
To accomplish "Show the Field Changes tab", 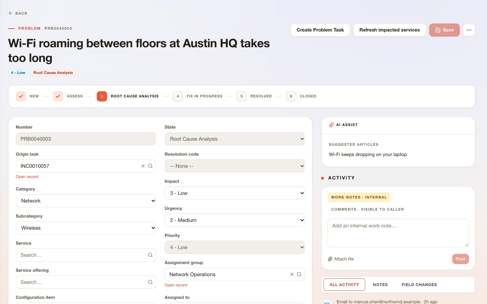I will coord(419,285).
